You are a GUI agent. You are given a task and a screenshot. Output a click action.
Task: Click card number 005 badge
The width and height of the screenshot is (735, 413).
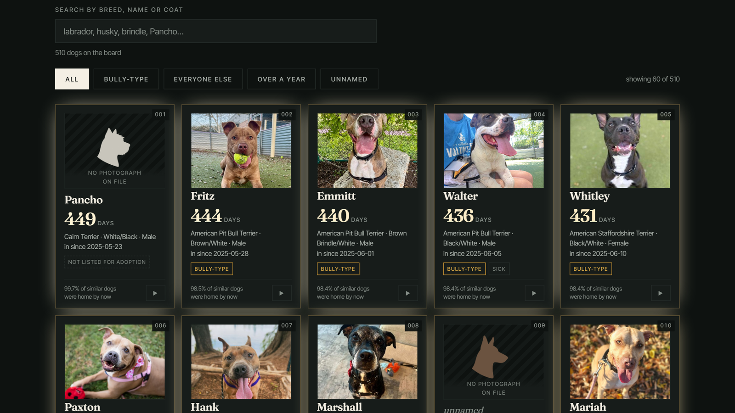point(666,114)
